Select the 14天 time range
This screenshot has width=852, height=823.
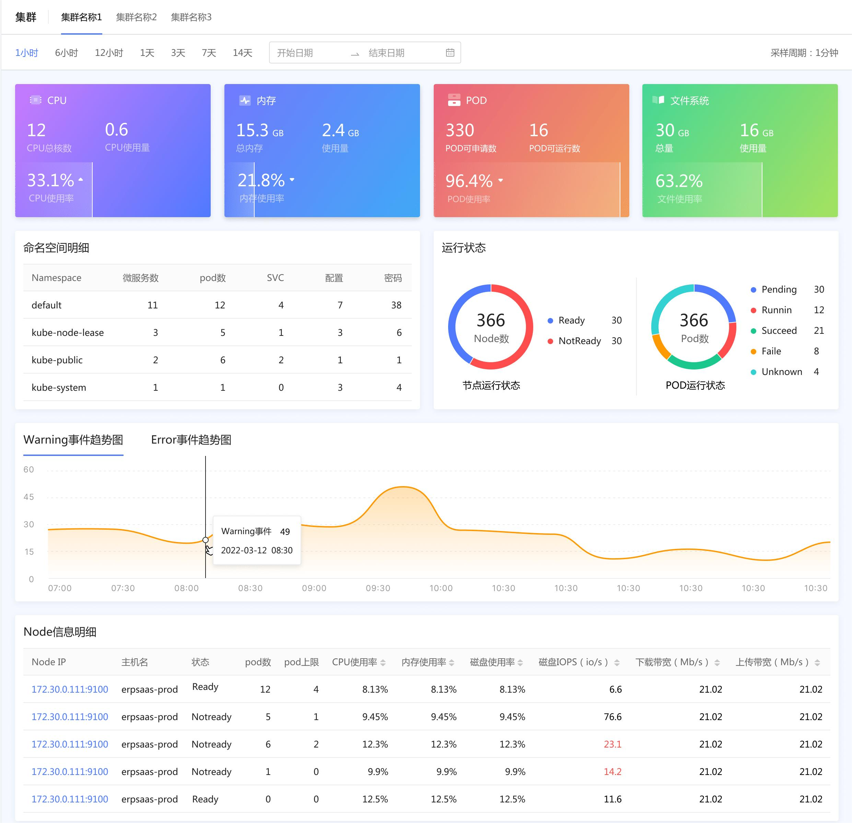tap(243, 53)
